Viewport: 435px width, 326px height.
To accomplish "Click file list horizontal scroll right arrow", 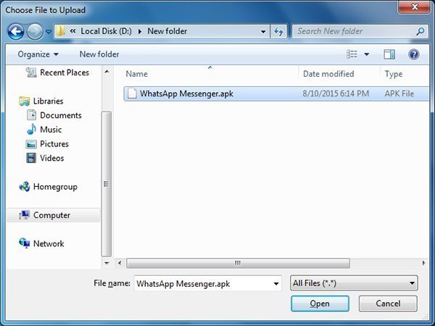I will pos(423,263).
